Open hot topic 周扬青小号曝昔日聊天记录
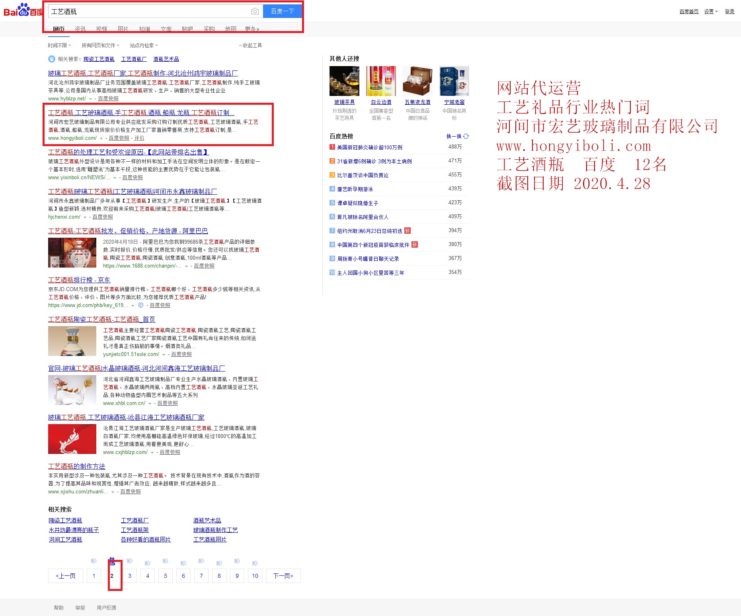741x616 pixels. point(368,259)
